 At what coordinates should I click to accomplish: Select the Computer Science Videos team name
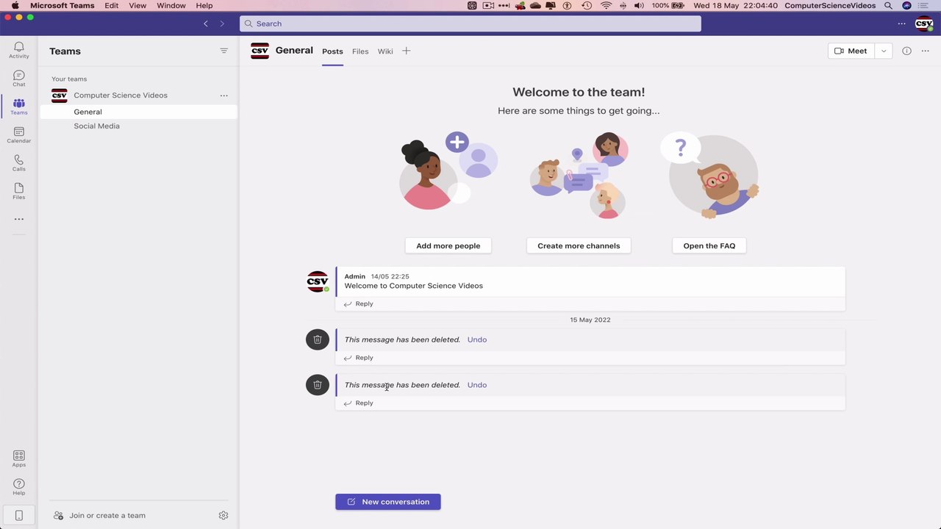tap(121, 96)
